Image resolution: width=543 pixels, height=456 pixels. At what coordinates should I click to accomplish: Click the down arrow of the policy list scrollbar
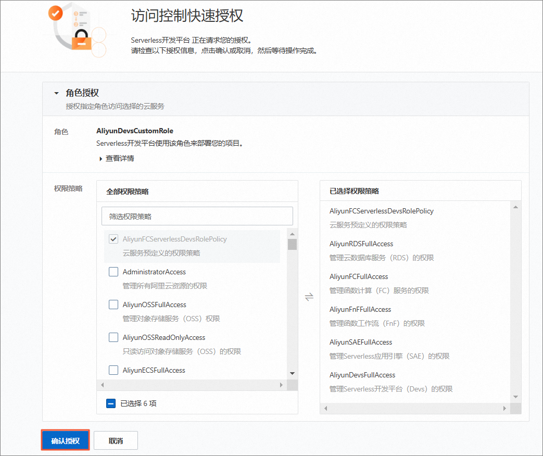(292, 373)
